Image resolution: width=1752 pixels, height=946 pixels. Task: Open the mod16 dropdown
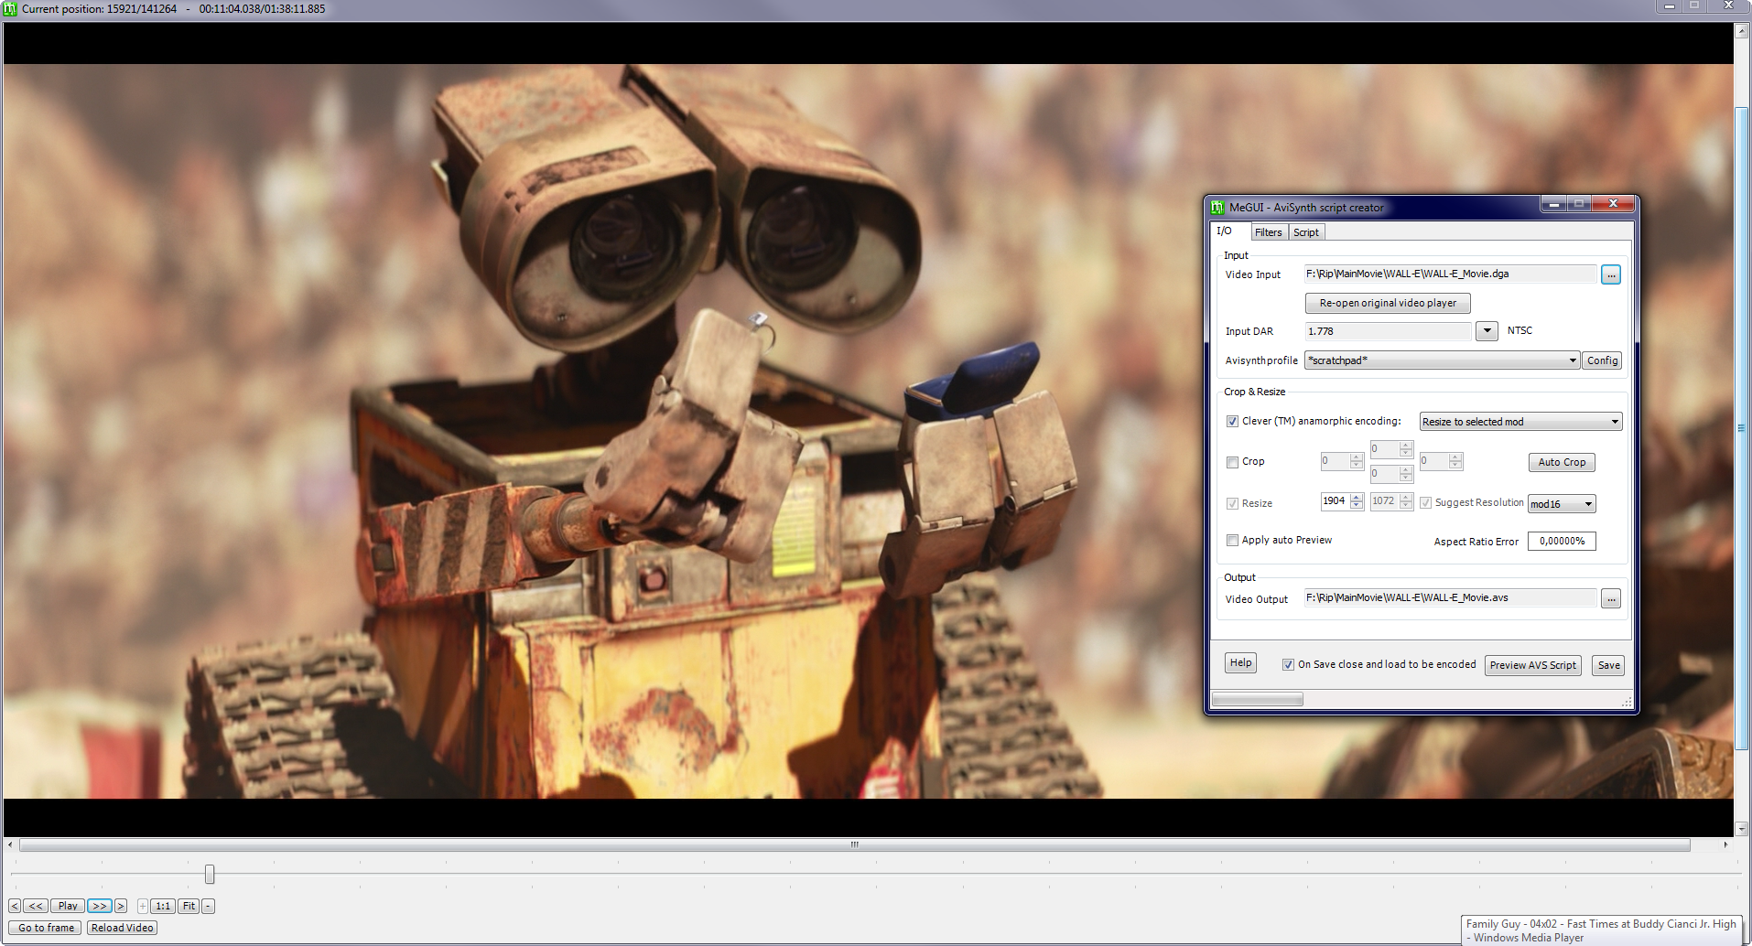pyautogui.click(x=1562, y=504)
